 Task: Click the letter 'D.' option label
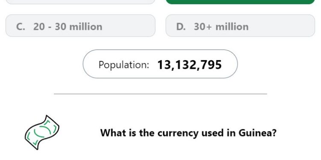pyautogui.click(x=181, y=27)
